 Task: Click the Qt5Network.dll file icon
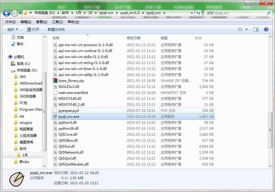55,152
